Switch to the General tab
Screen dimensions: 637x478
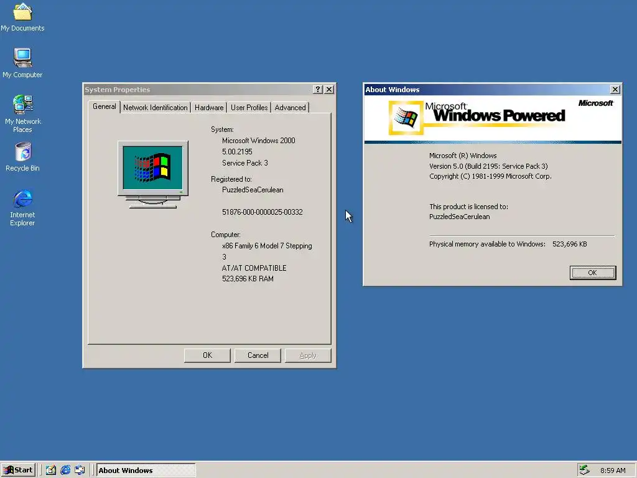(104, 106)
